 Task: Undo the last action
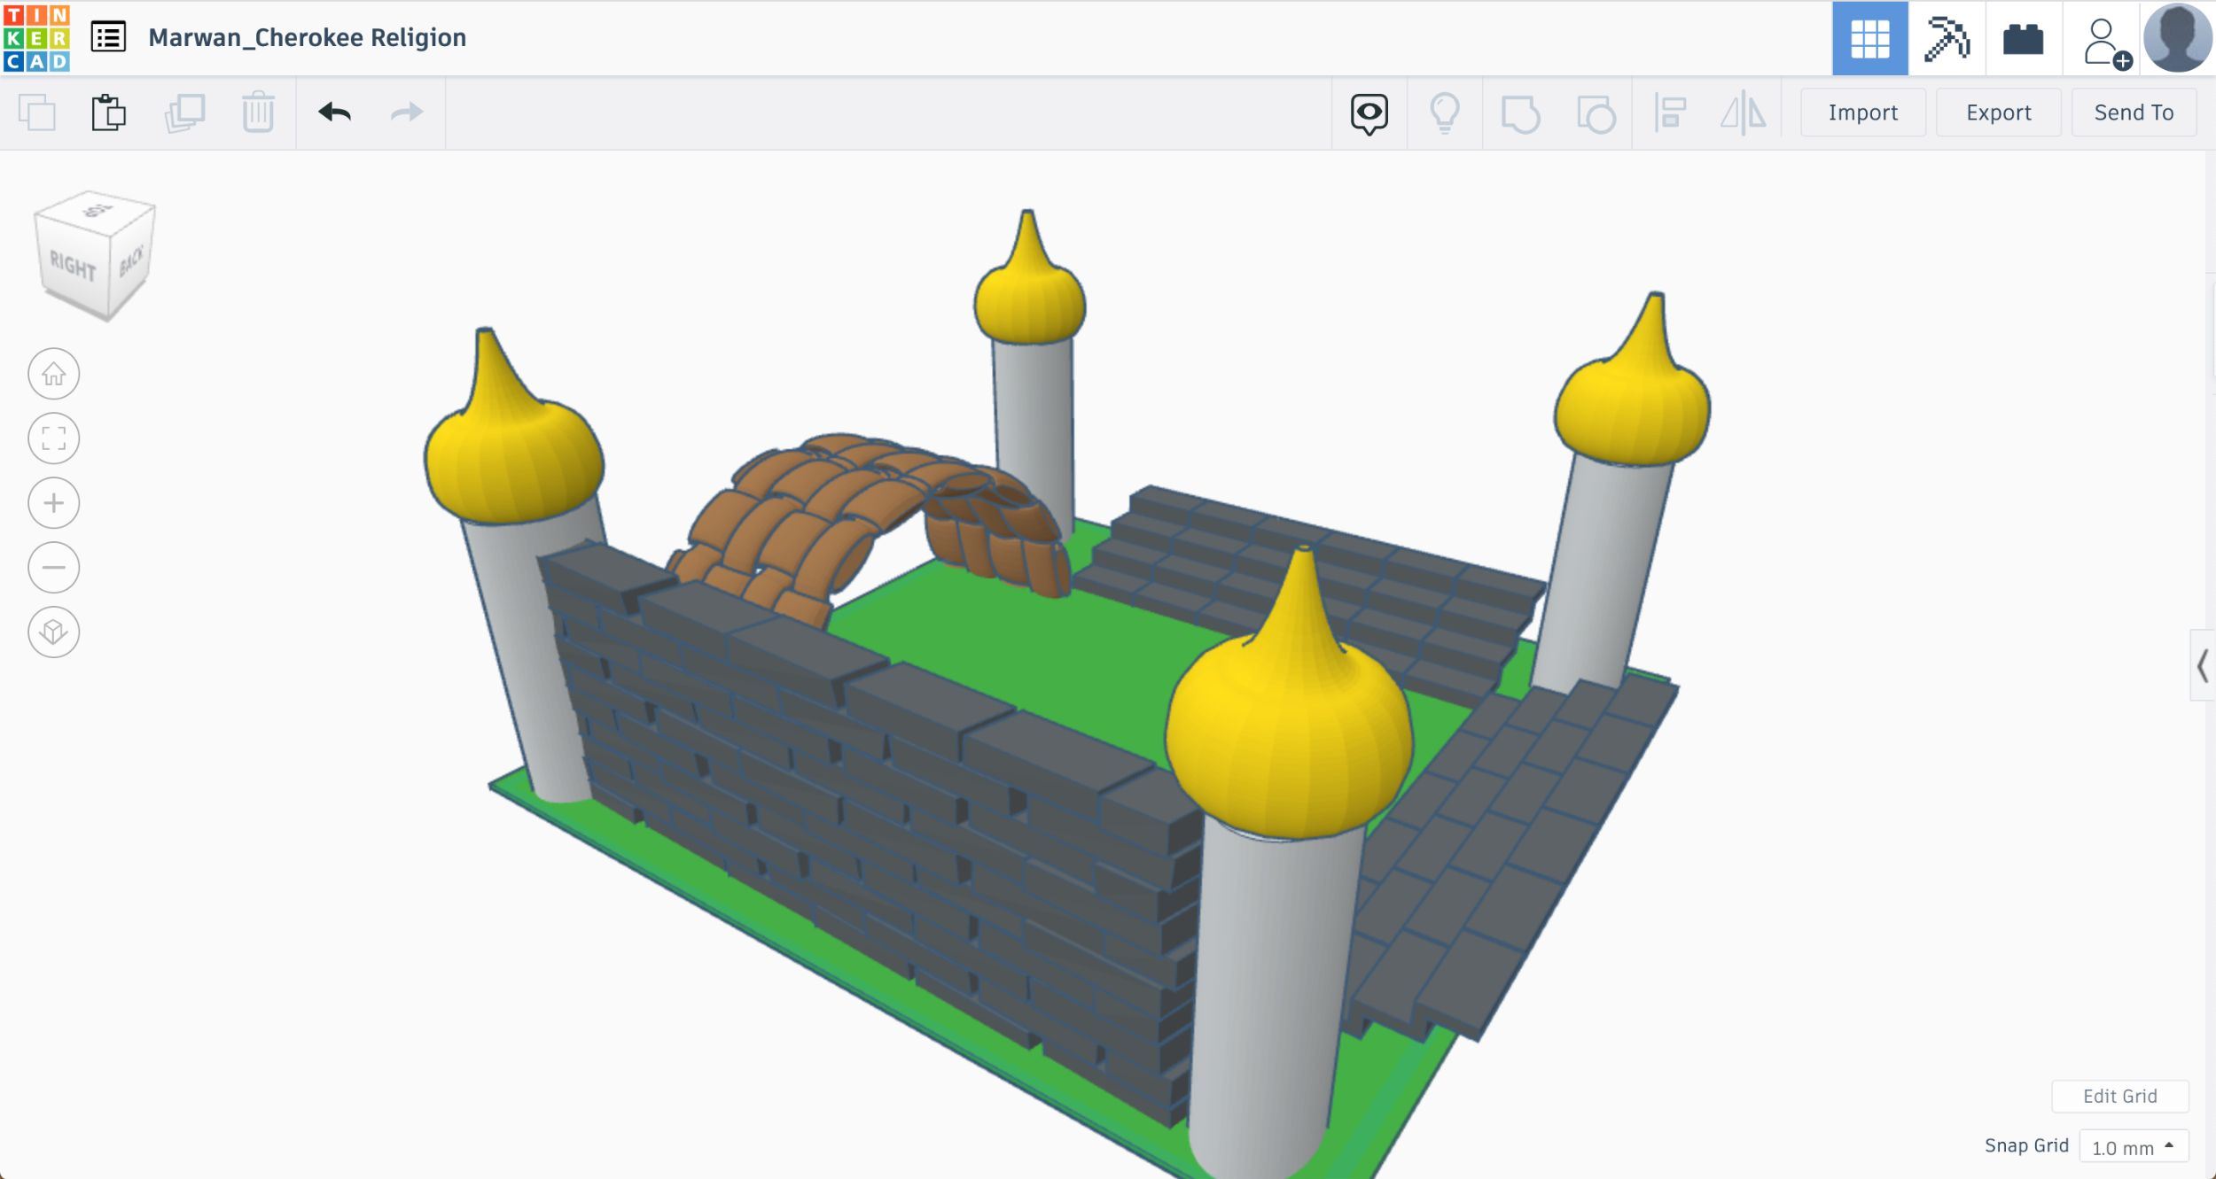point(334,112)
